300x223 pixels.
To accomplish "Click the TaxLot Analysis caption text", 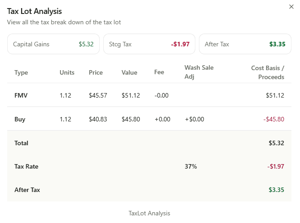I will (x=149, y=213).
